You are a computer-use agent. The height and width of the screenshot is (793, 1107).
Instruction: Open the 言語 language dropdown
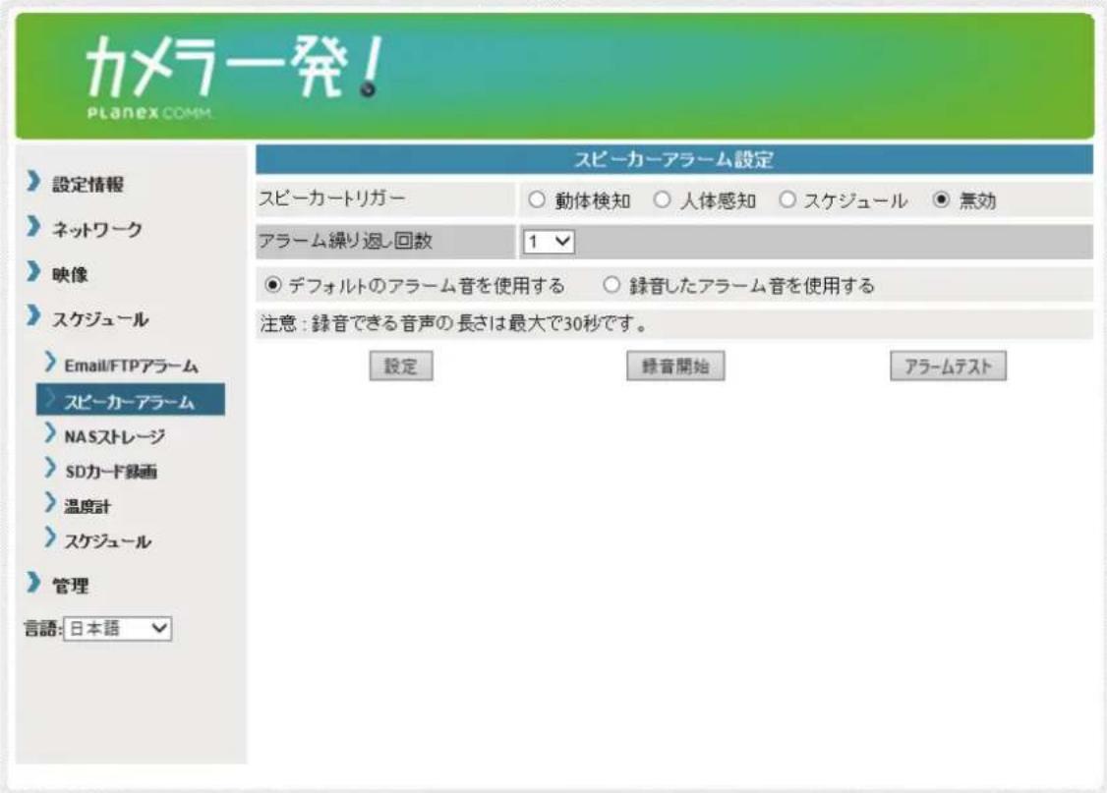pos(117,629)
